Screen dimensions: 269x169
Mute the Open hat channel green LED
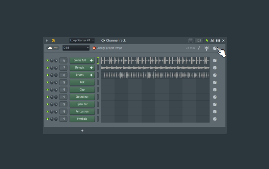coord(48,104)
